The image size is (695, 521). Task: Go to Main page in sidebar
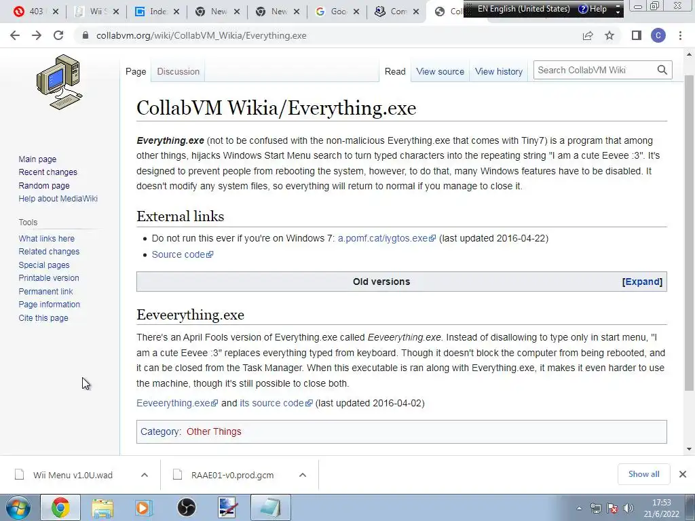37,159
